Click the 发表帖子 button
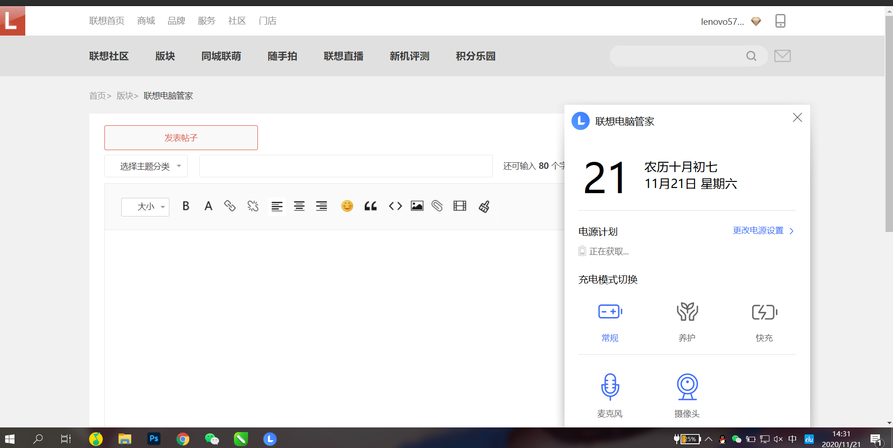This screenshot has height=448, width=893. [x=181, y=137]
